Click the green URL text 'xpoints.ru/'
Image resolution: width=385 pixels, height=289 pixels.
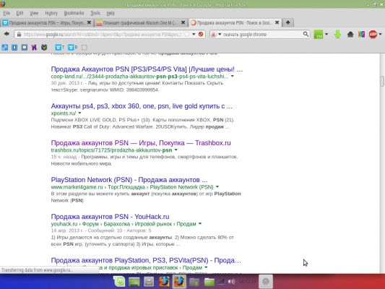click(64, 113)
